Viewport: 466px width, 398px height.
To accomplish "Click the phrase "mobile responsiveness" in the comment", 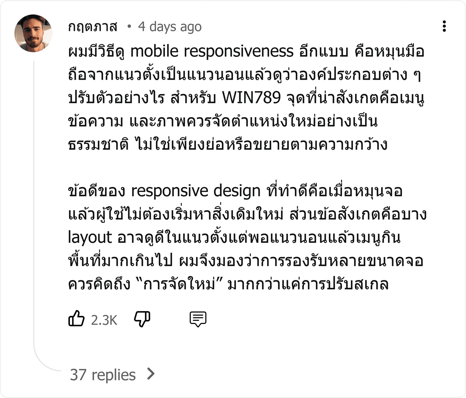I will (212, 51).
